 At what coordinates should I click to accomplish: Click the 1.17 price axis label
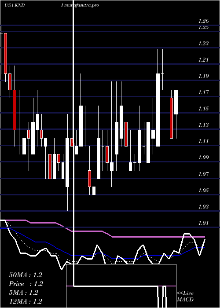(203, 92)
